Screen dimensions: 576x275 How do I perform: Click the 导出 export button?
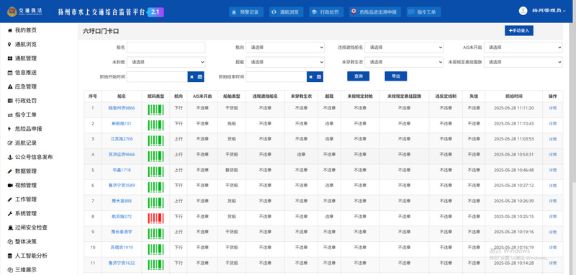(395, 76)
